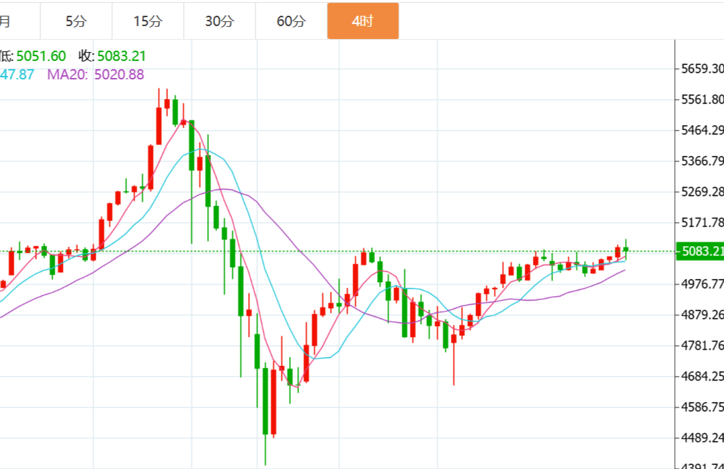Viewport: 724px width, 469px height.
Task: Select the 5366.79 level on price axis
Action: point(702,161)
